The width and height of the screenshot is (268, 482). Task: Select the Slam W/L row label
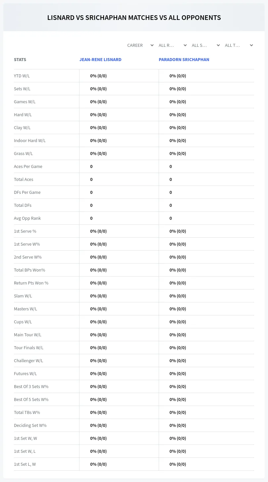click(23, 296)
